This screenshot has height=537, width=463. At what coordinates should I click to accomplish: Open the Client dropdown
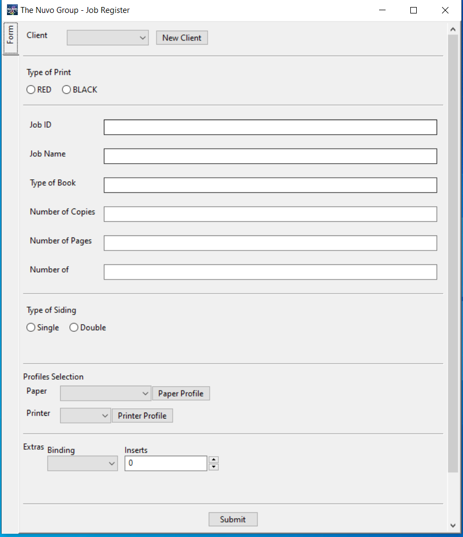108,38
